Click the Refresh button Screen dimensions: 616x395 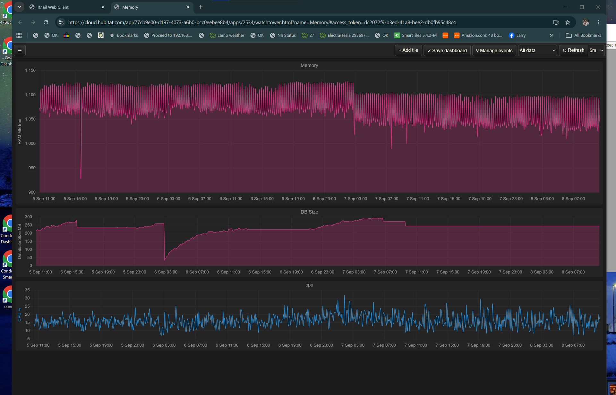(x=573, y=50)
